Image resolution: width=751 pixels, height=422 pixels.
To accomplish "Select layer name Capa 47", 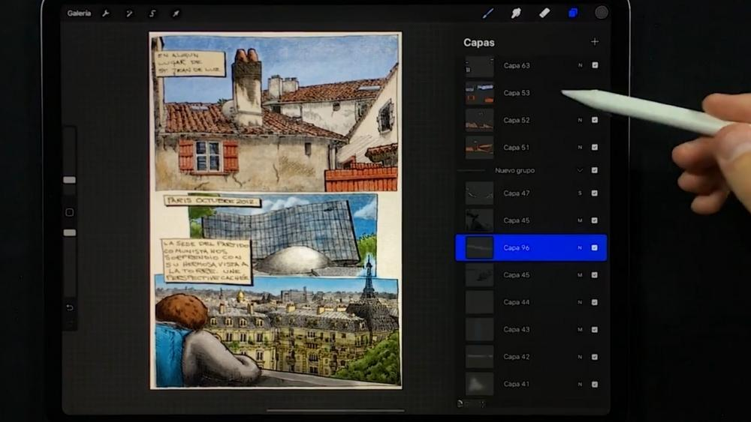I will click(x=517, y=193).
